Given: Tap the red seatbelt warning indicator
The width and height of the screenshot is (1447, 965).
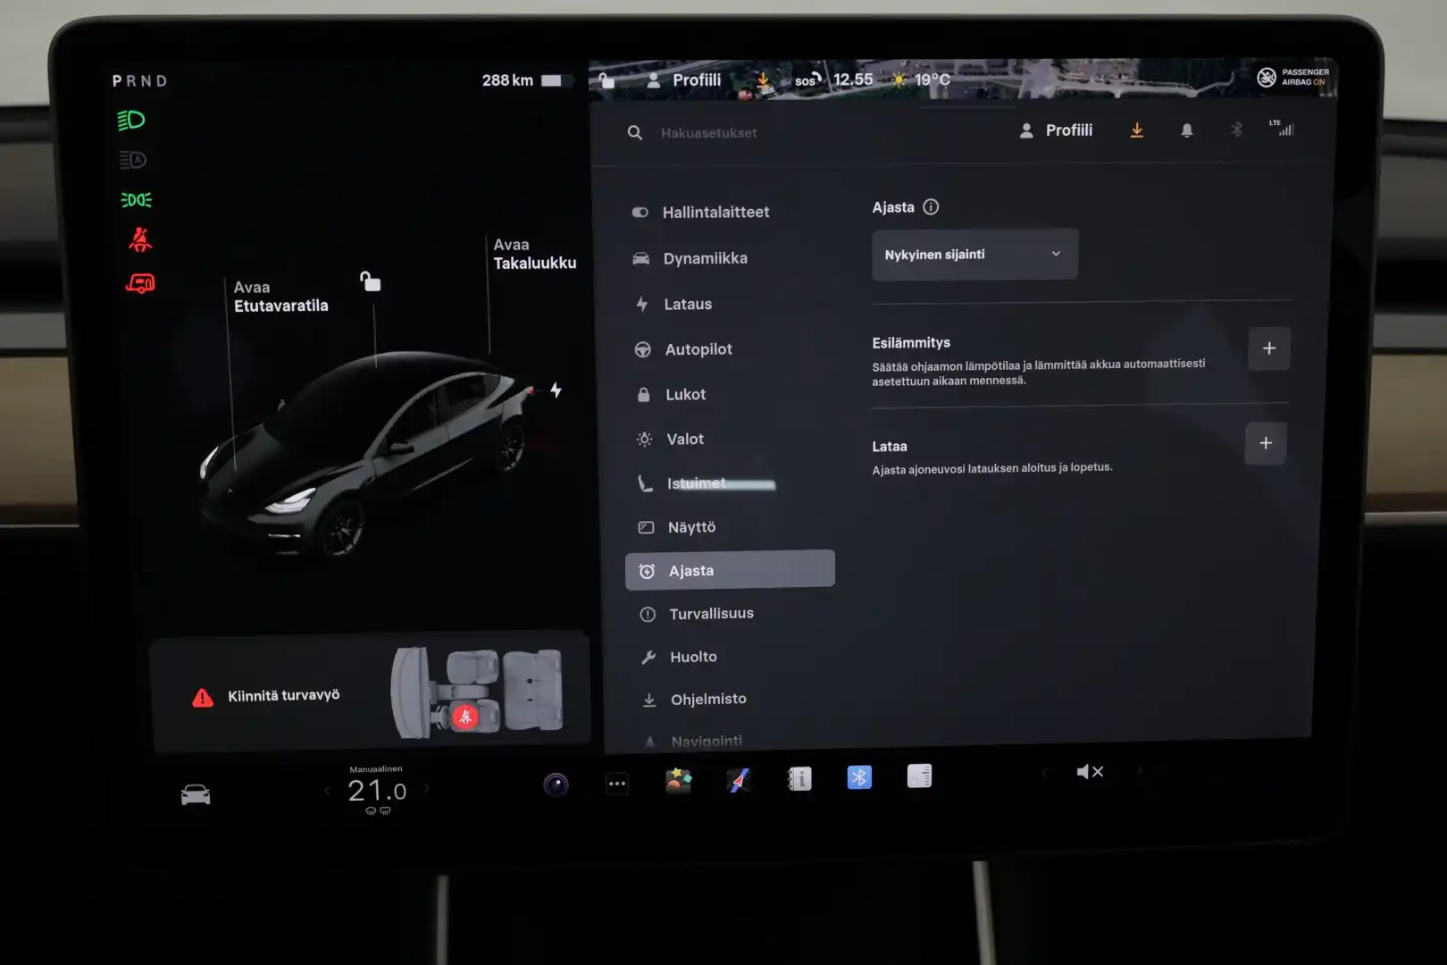Looking at the screenshot, I should pyautogui.click(x=140, y=239).
